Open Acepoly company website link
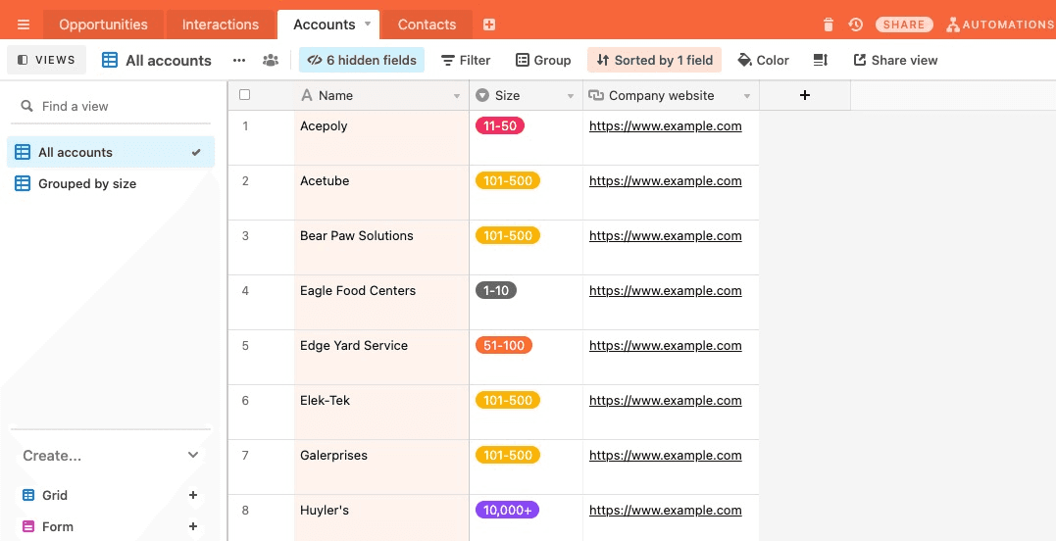This screenshot has width=1056, height=541. pos(666,125)
